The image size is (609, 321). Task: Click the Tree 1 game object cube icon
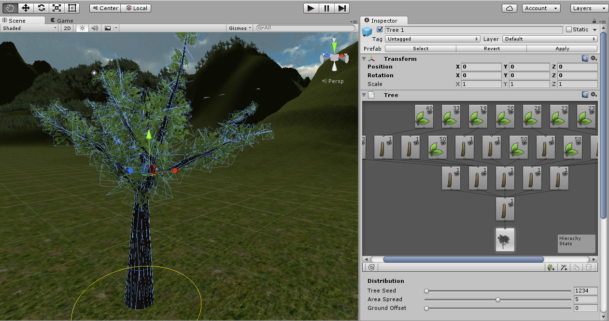click(x=368, y=32)
